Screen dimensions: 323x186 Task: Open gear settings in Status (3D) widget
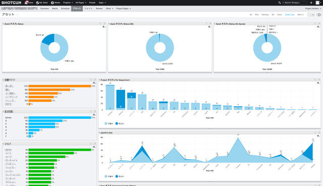coord(209,27)
